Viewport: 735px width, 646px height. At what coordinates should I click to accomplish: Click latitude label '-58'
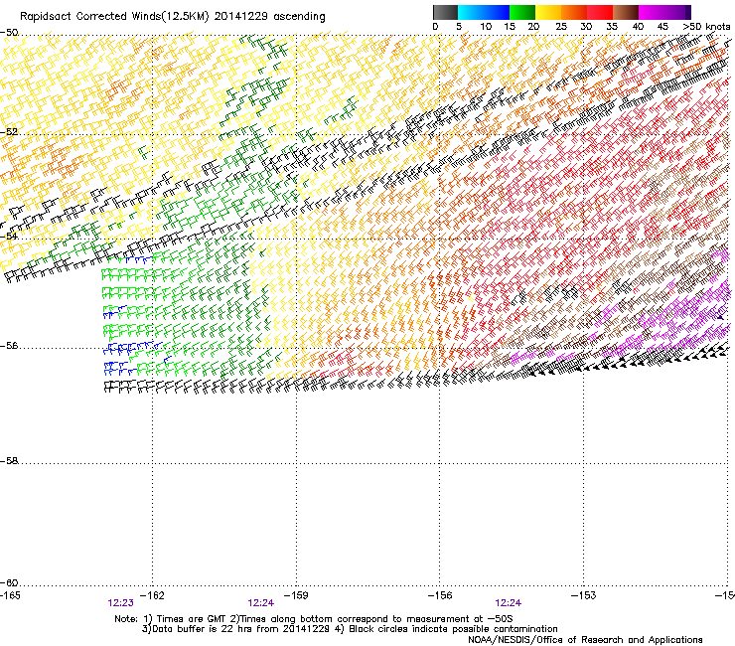click(x=9, y=461)
